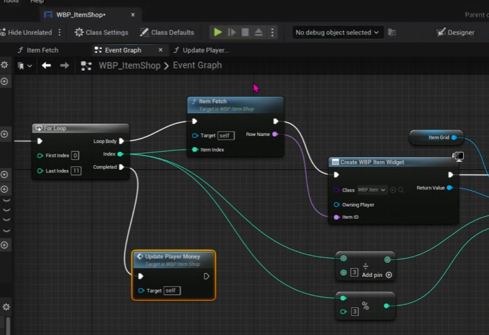
Task: Click Update Player Money execution input pin
Action: coord(140,276)
